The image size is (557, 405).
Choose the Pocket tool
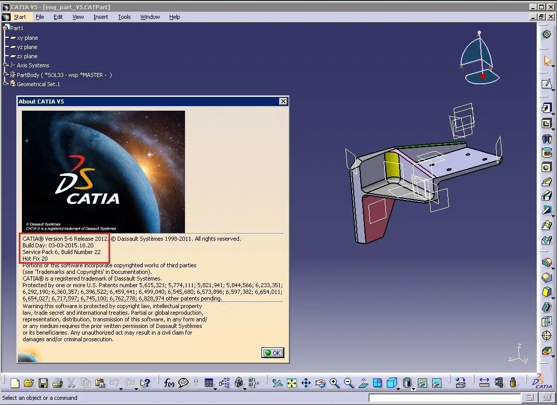click(x=547, y=123)
